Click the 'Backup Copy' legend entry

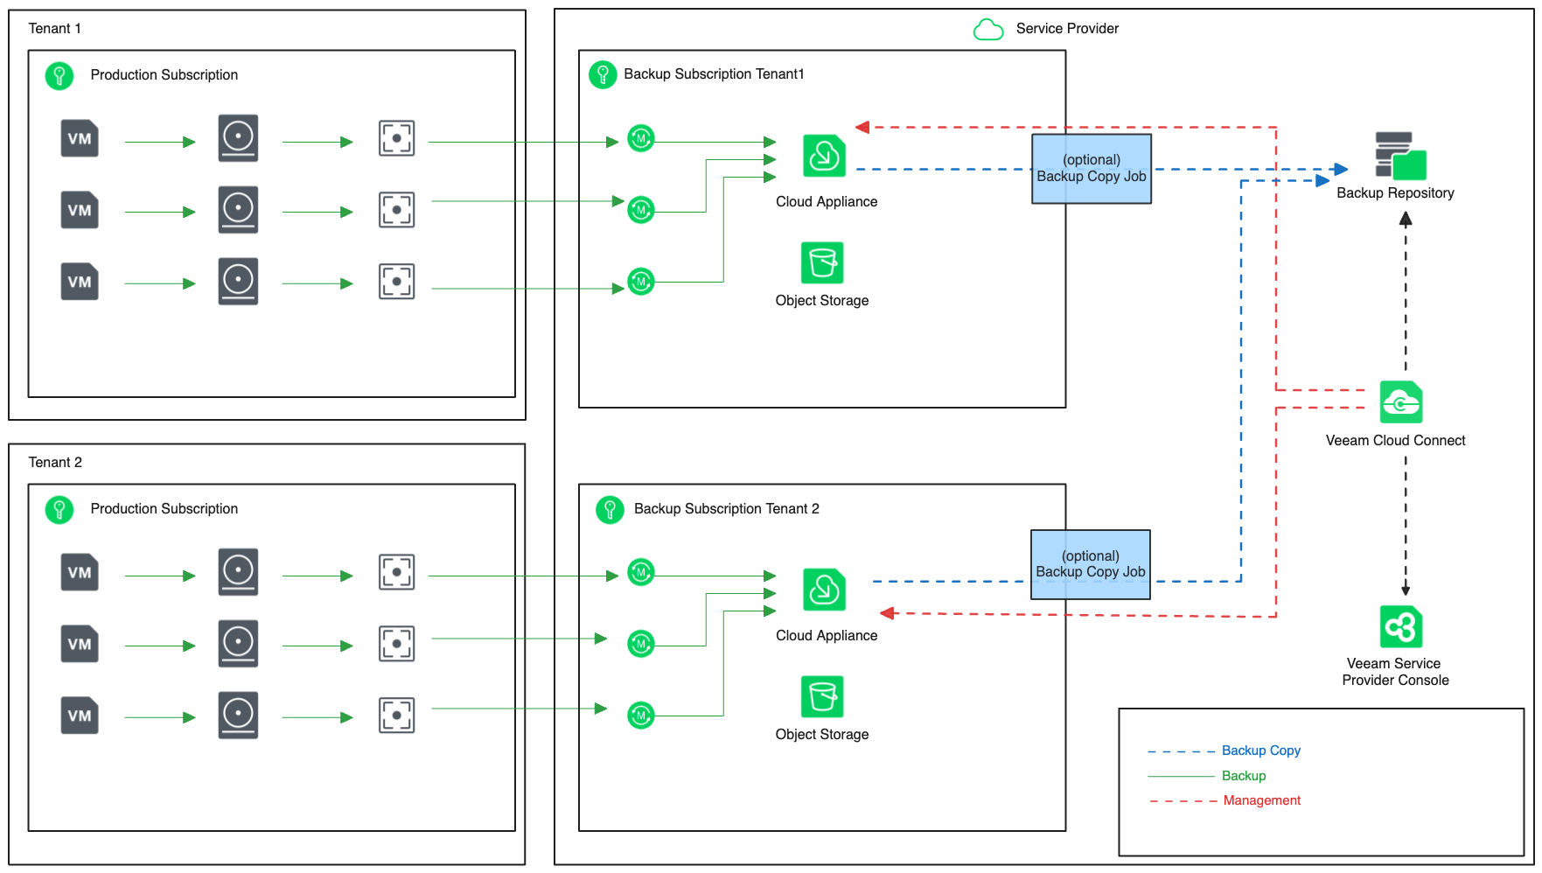(x=1261, y=751)
